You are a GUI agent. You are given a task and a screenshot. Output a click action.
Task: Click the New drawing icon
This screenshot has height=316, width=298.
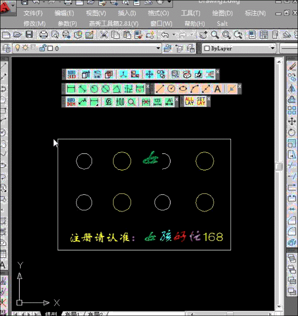6,35
